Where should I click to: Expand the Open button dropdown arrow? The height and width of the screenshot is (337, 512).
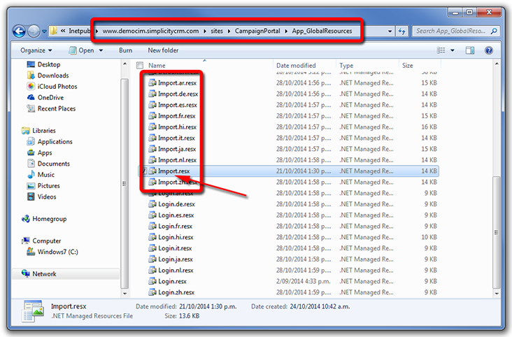click(101, 50)
